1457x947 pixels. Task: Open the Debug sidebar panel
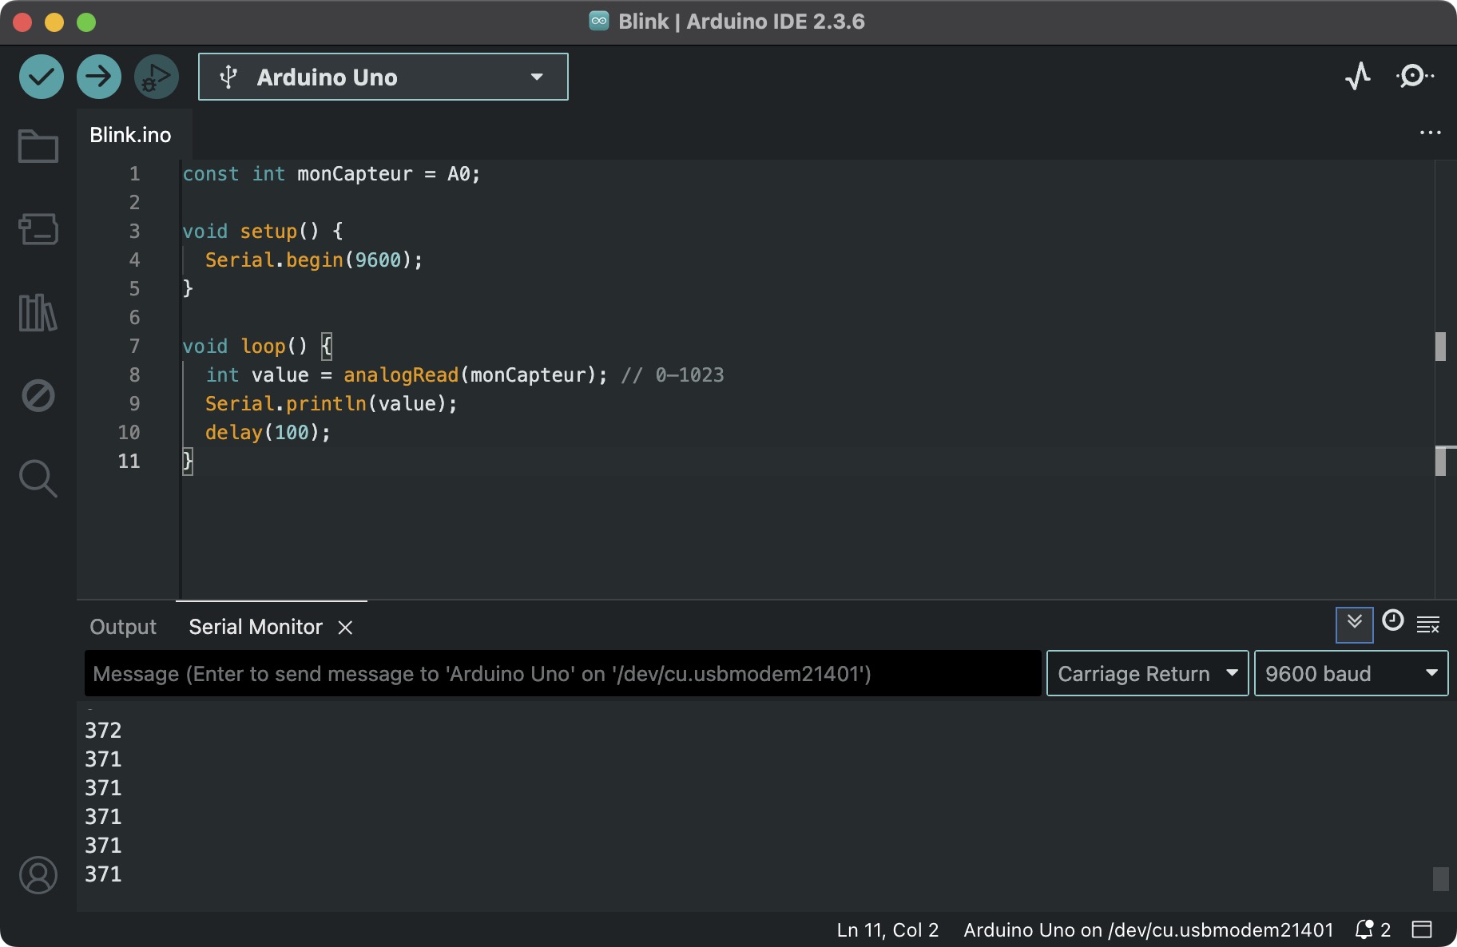(38, 395)
